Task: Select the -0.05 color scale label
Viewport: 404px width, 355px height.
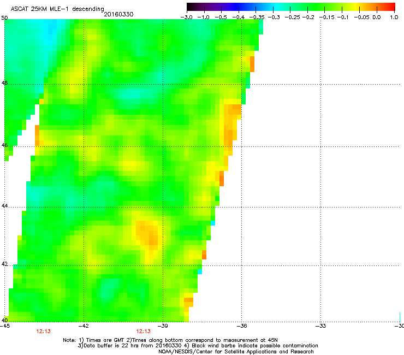Action: click(x=362, y=17)
